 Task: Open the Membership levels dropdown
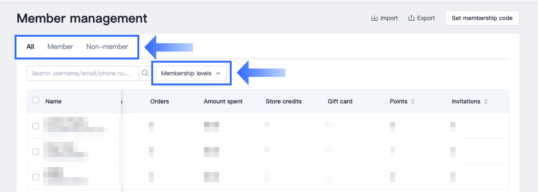191,73
